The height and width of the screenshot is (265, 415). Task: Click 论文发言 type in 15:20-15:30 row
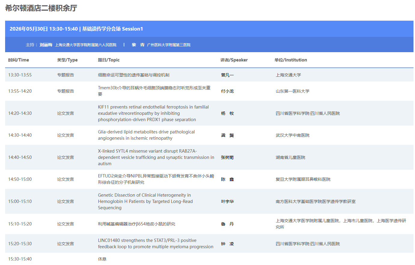(65, 244)
